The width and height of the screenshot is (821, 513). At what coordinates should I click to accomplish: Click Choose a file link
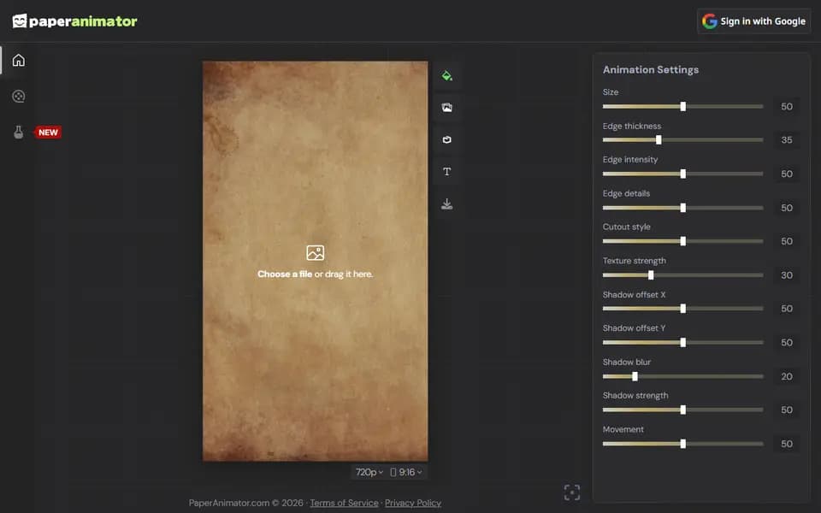(x=285, y=274)
